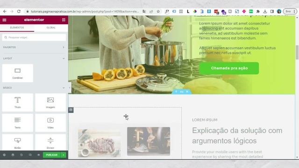This screenshot has width=299, height=168.
Task: Click the Chamada pra ação button
Action: (x=229, y=68)
